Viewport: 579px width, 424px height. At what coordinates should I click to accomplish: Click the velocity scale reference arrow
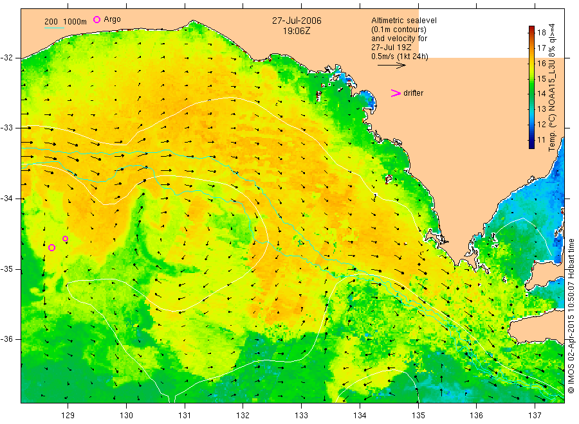[x=391, y=66]
